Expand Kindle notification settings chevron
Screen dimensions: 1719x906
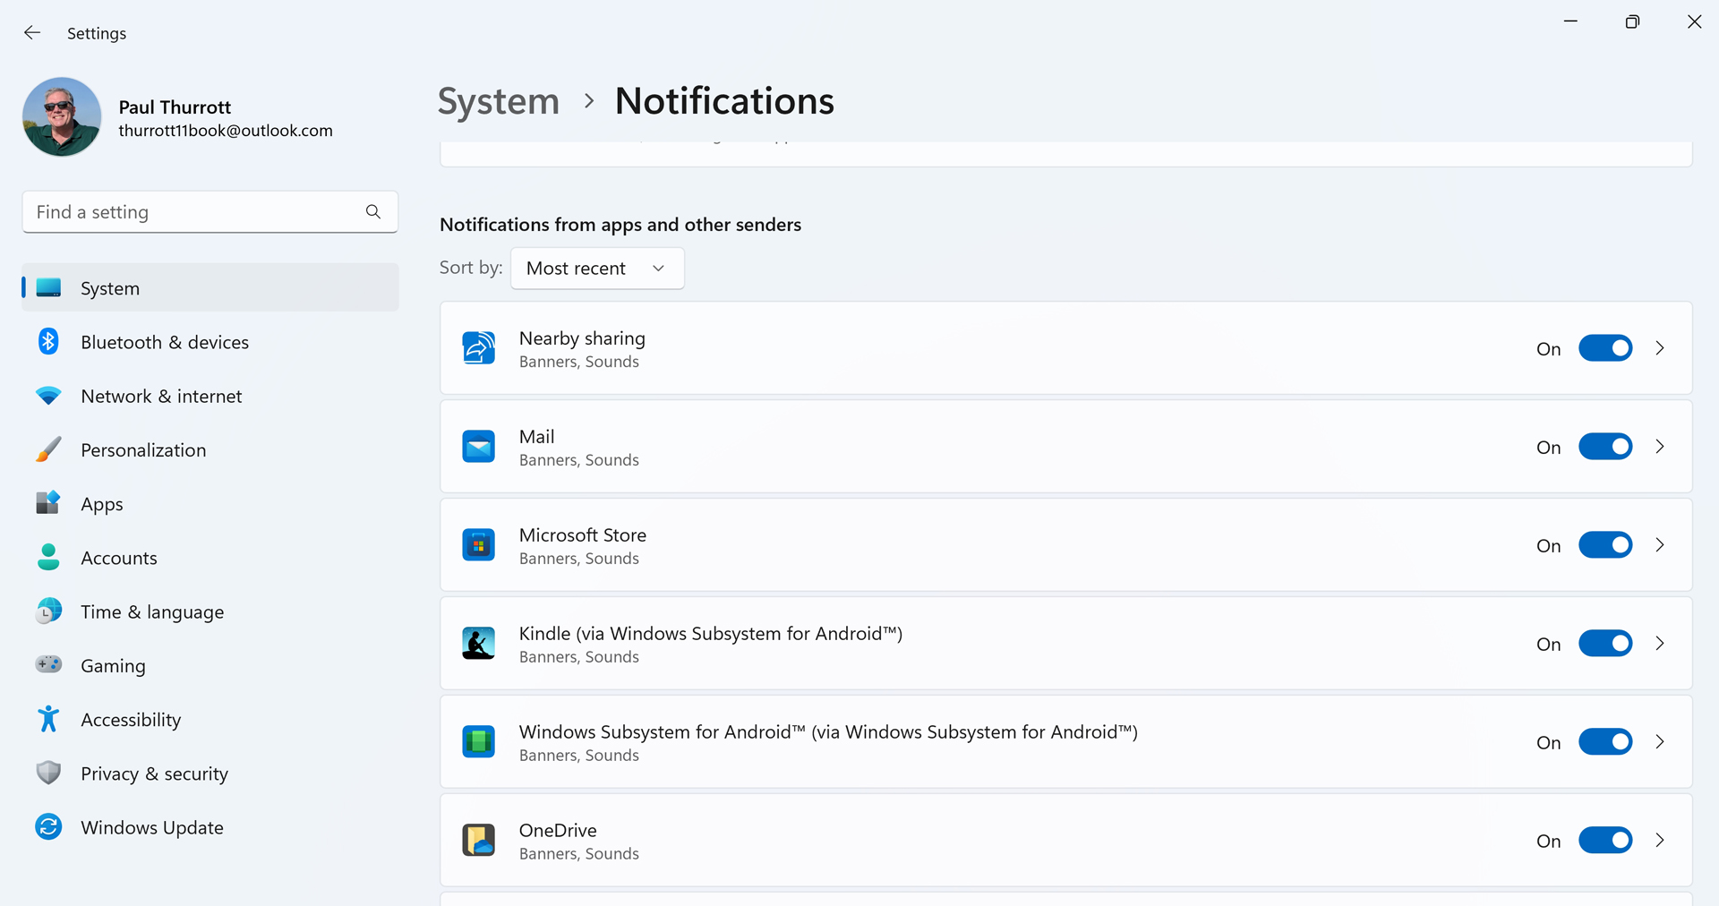(1660, 644)
